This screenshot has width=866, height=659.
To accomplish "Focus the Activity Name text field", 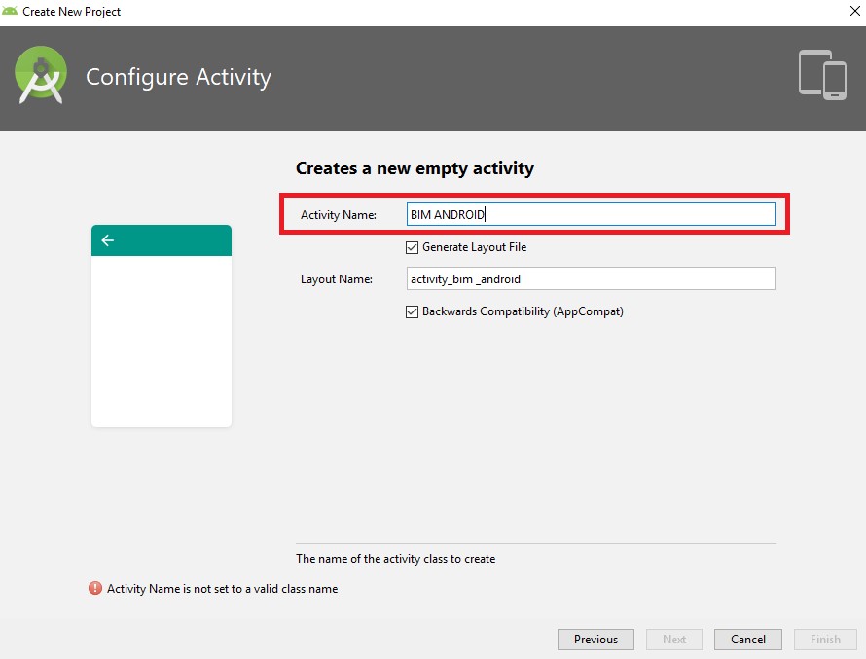I will pyautogui.click(x=591, y=214).
